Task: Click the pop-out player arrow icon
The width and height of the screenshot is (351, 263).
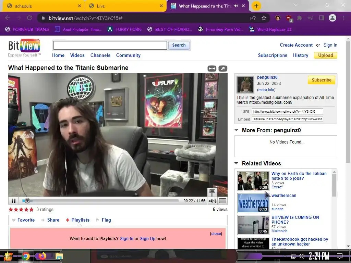Action: [x=223, y=68]
